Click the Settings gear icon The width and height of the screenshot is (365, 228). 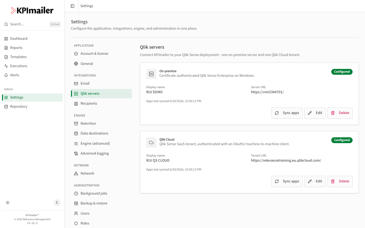6,98
